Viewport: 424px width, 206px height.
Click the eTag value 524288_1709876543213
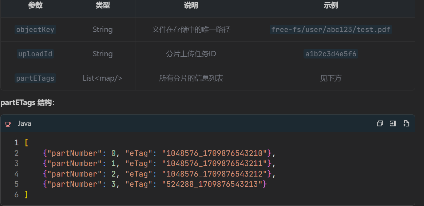(x=212, y=184)
